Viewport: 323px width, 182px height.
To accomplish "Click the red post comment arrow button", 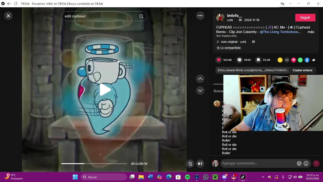I will (316, 164).
